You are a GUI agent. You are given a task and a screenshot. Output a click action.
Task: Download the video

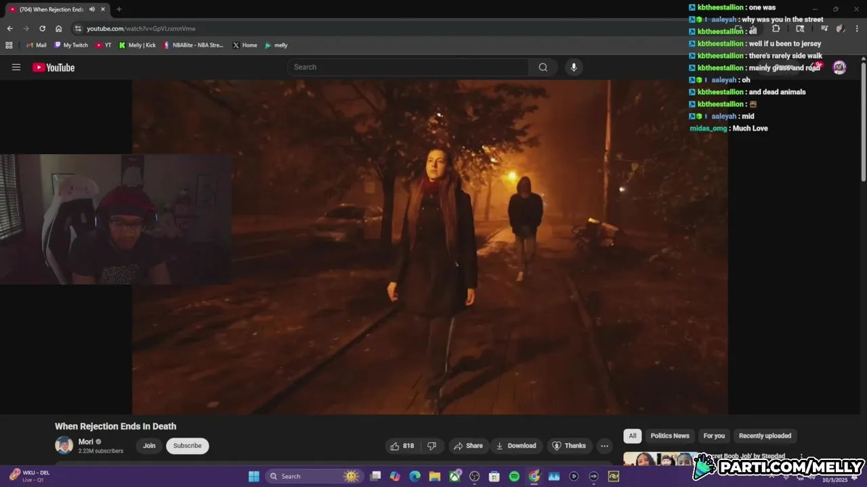tap(516, 446)
